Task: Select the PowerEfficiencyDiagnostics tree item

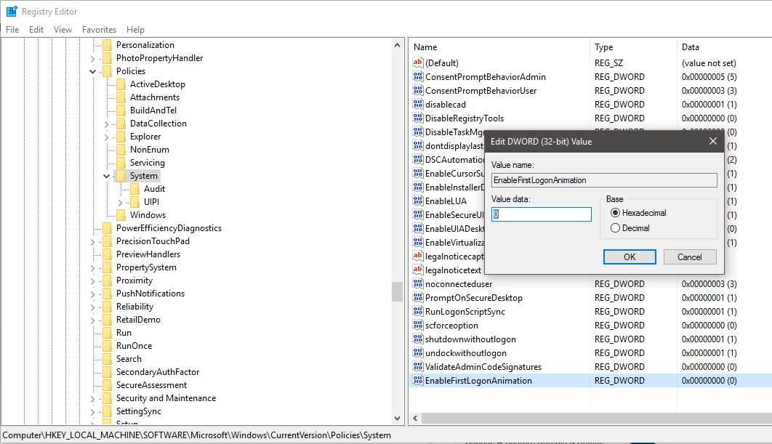Action: [x=169, y=228]
